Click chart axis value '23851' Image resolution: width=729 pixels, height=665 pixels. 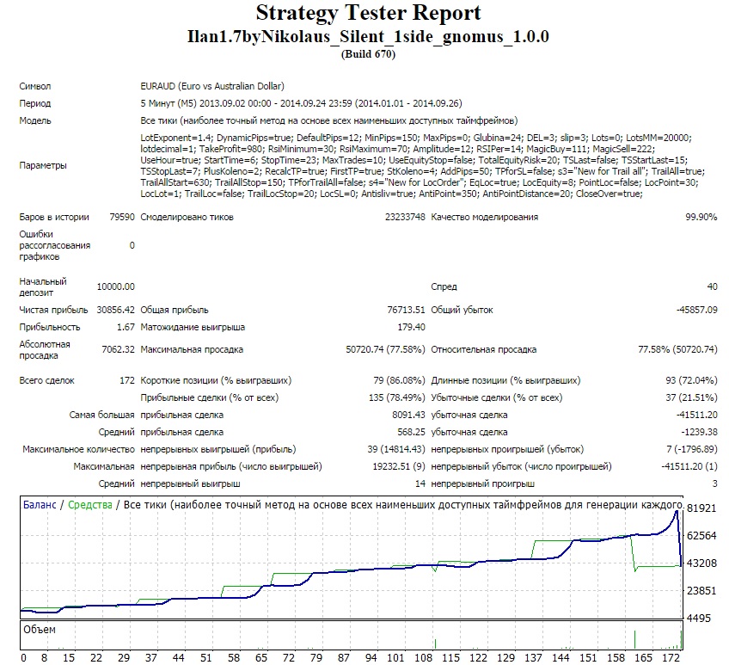click(x=701, y=591)
